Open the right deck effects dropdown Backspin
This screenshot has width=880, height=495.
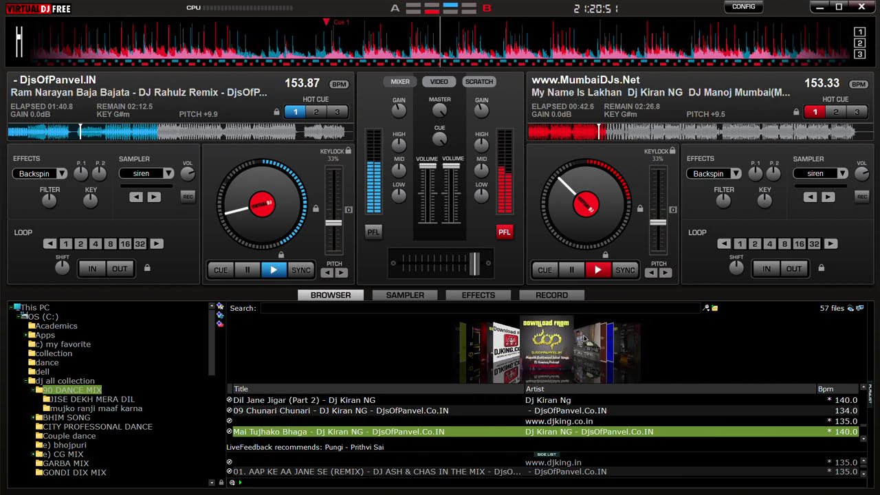pos(714,173)
